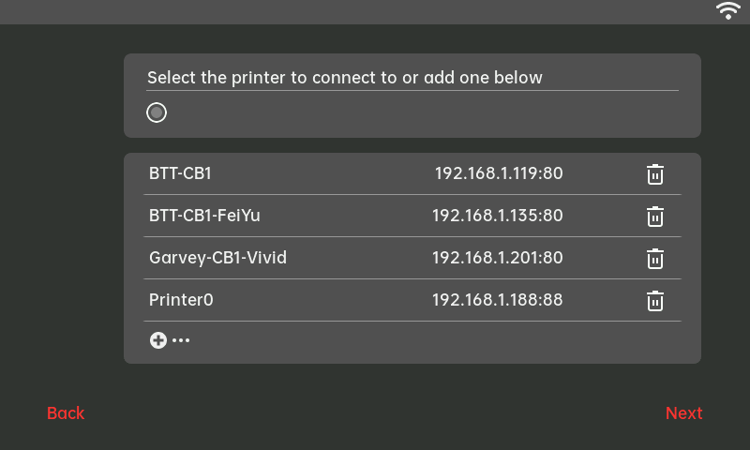Toggle the radio button under the header

coord(157,112)
